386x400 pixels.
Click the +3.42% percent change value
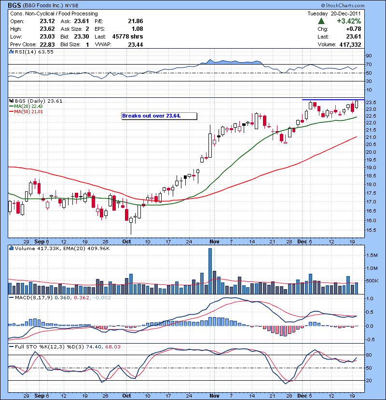[349, 21]
